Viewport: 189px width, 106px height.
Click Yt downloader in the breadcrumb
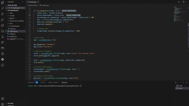coord(32,5)
